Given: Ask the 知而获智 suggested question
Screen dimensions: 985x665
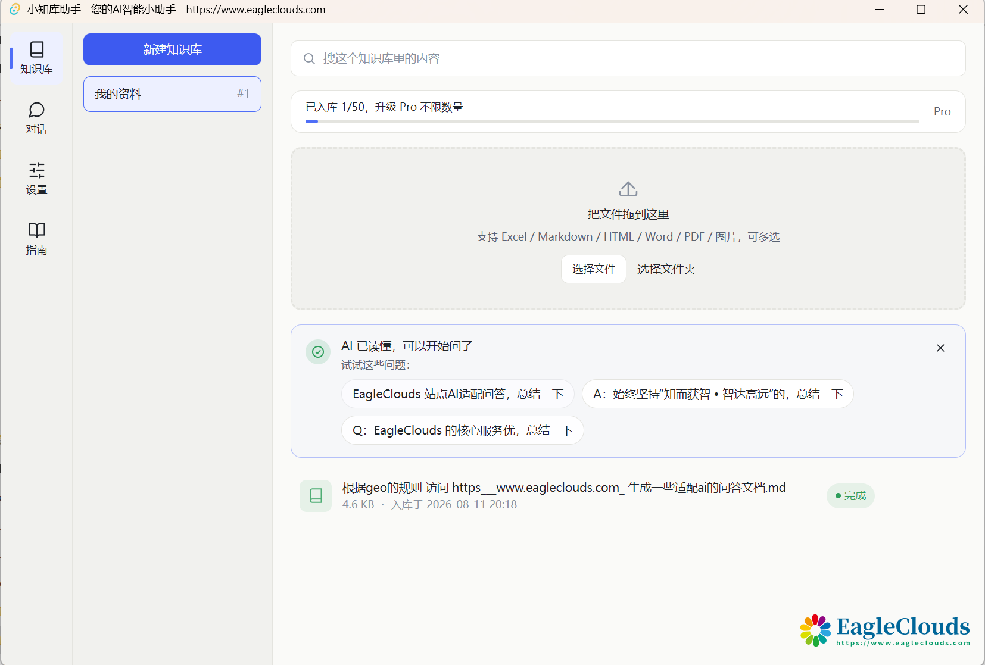Looking at the screenshot, I should (x=718, y=394).
